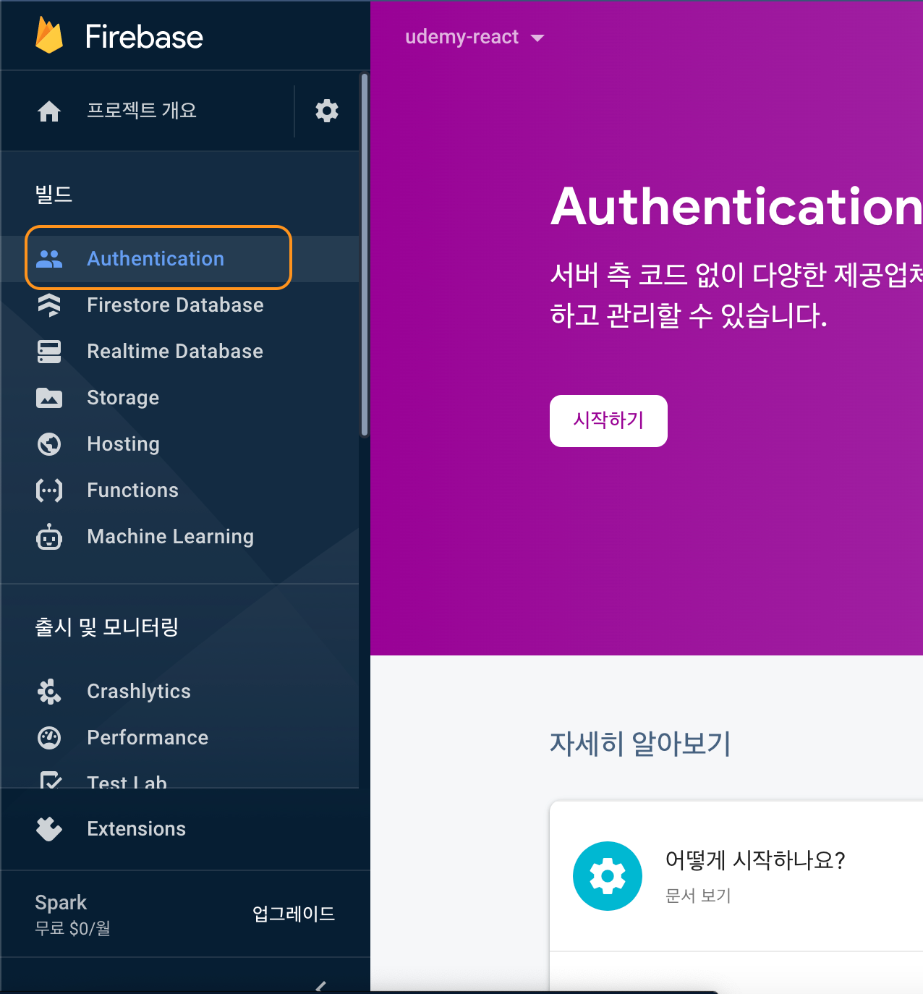
Task: Click the 무료 $0/월 price text
Action: (x=72, y=928)
